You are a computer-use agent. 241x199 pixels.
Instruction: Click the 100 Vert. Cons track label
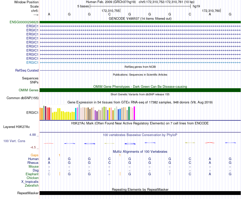[14, 141]
